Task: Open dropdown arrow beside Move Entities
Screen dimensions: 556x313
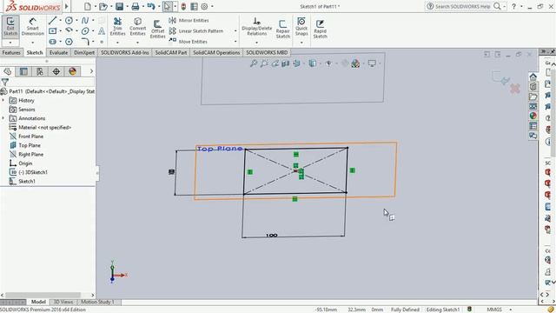Action: click(x=235, y=42)
